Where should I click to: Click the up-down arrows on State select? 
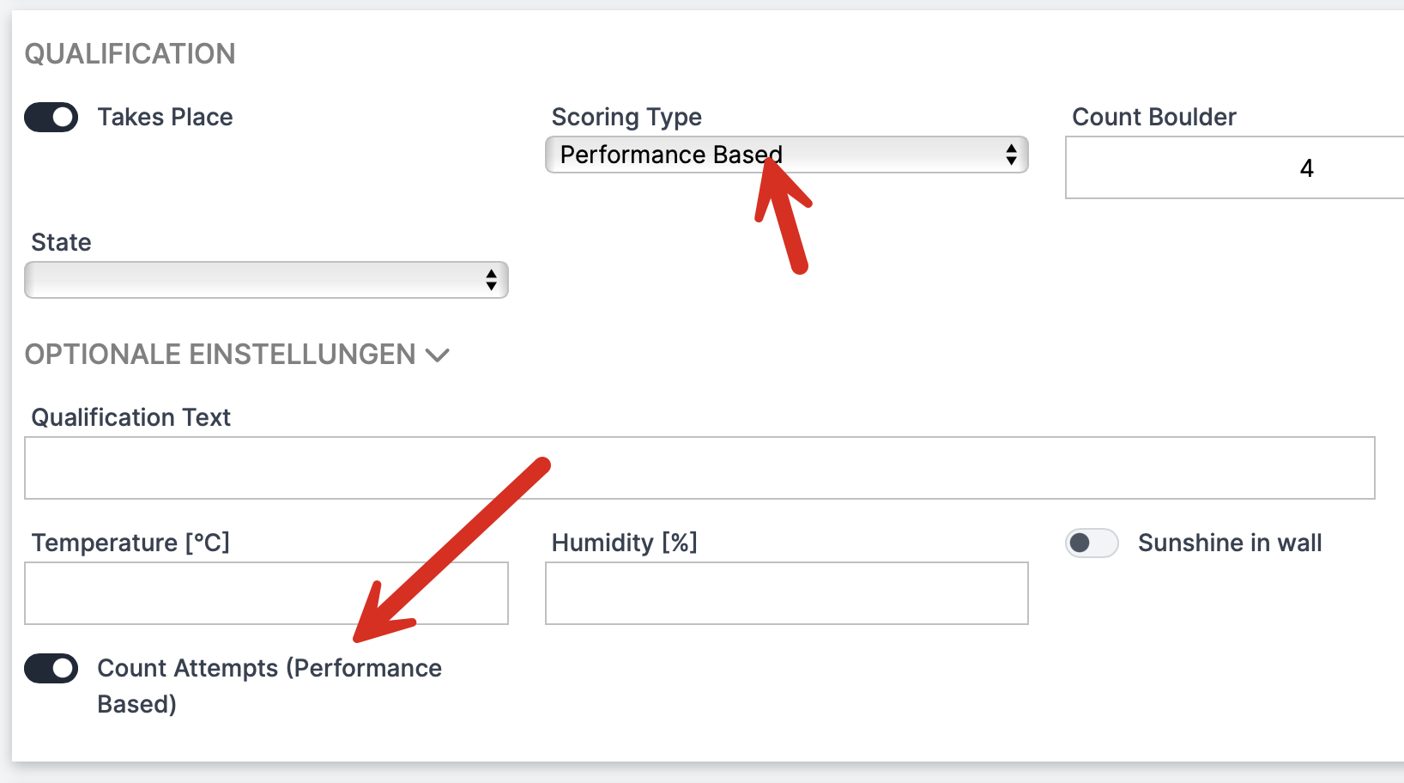pyautogui.click(x=491, y=281)
